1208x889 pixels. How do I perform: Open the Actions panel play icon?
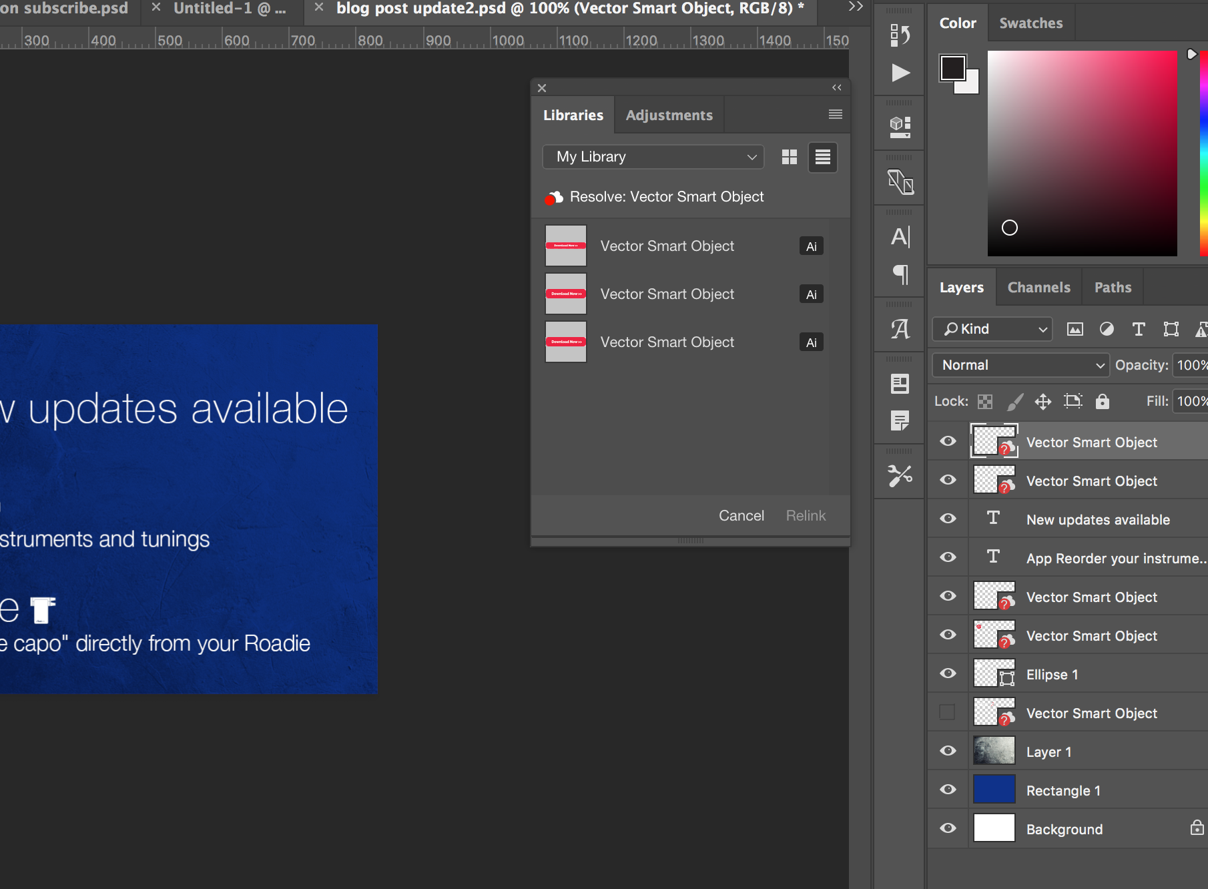coord(900,73)
